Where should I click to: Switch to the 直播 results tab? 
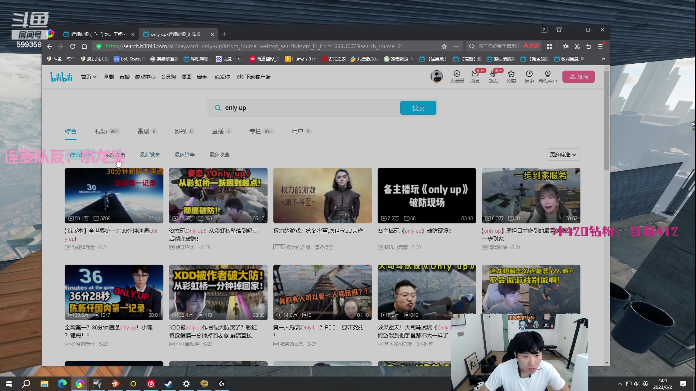(x=222, y=131)
